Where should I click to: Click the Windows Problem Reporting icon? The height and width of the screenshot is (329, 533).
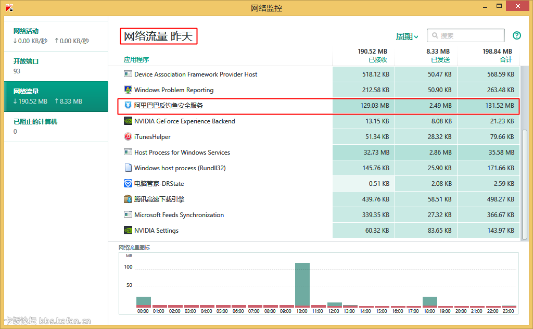click(x=128, y=90)
